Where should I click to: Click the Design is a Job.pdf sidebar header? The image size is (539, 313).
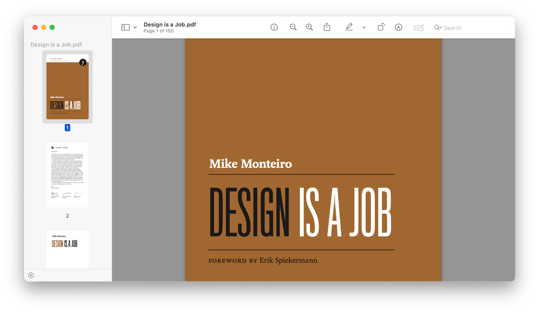(x=56, y=44)
